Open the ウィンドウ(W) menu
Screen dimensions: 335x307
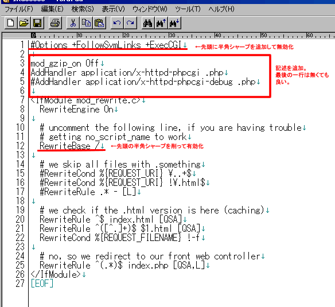150,9
